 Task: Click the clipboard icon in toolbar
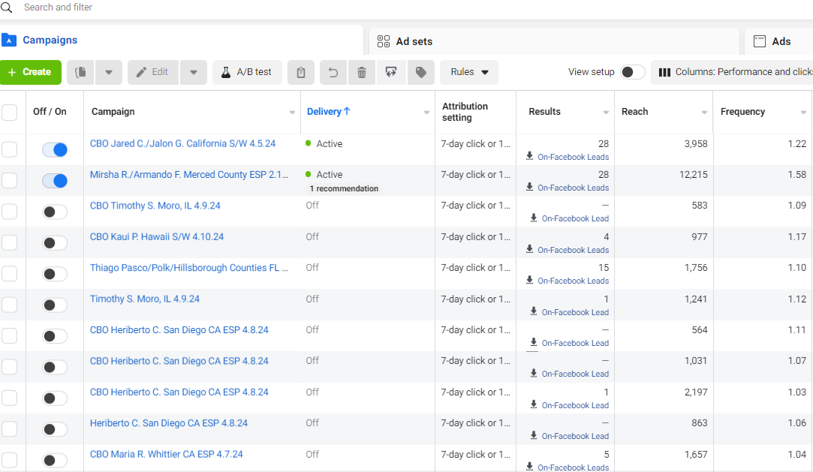click(301, 72)
